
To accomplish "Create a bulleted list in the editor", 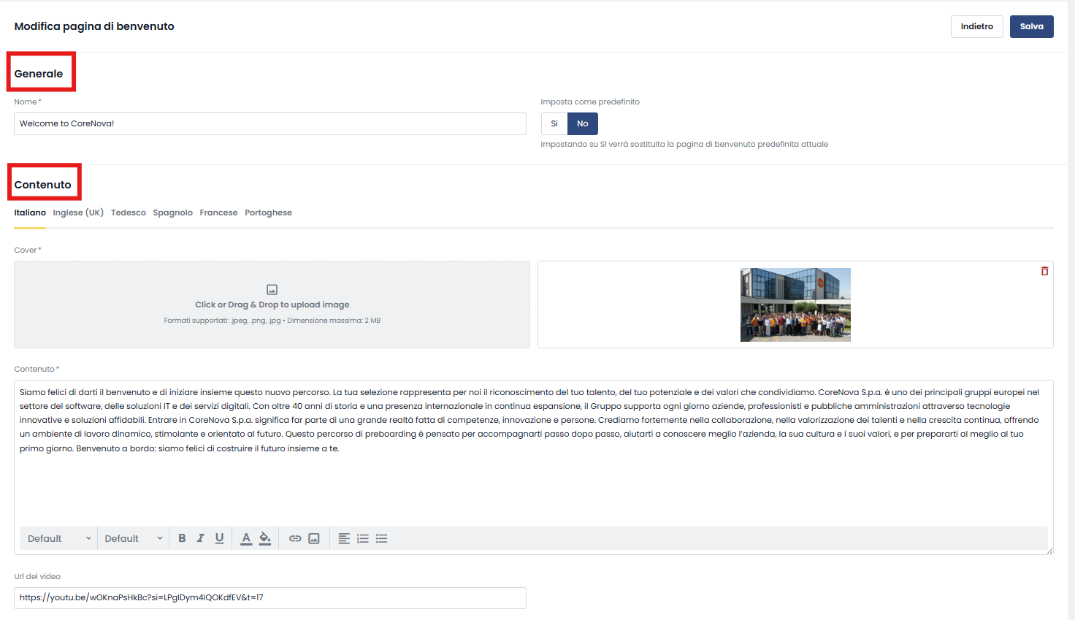I will [382, 538].
